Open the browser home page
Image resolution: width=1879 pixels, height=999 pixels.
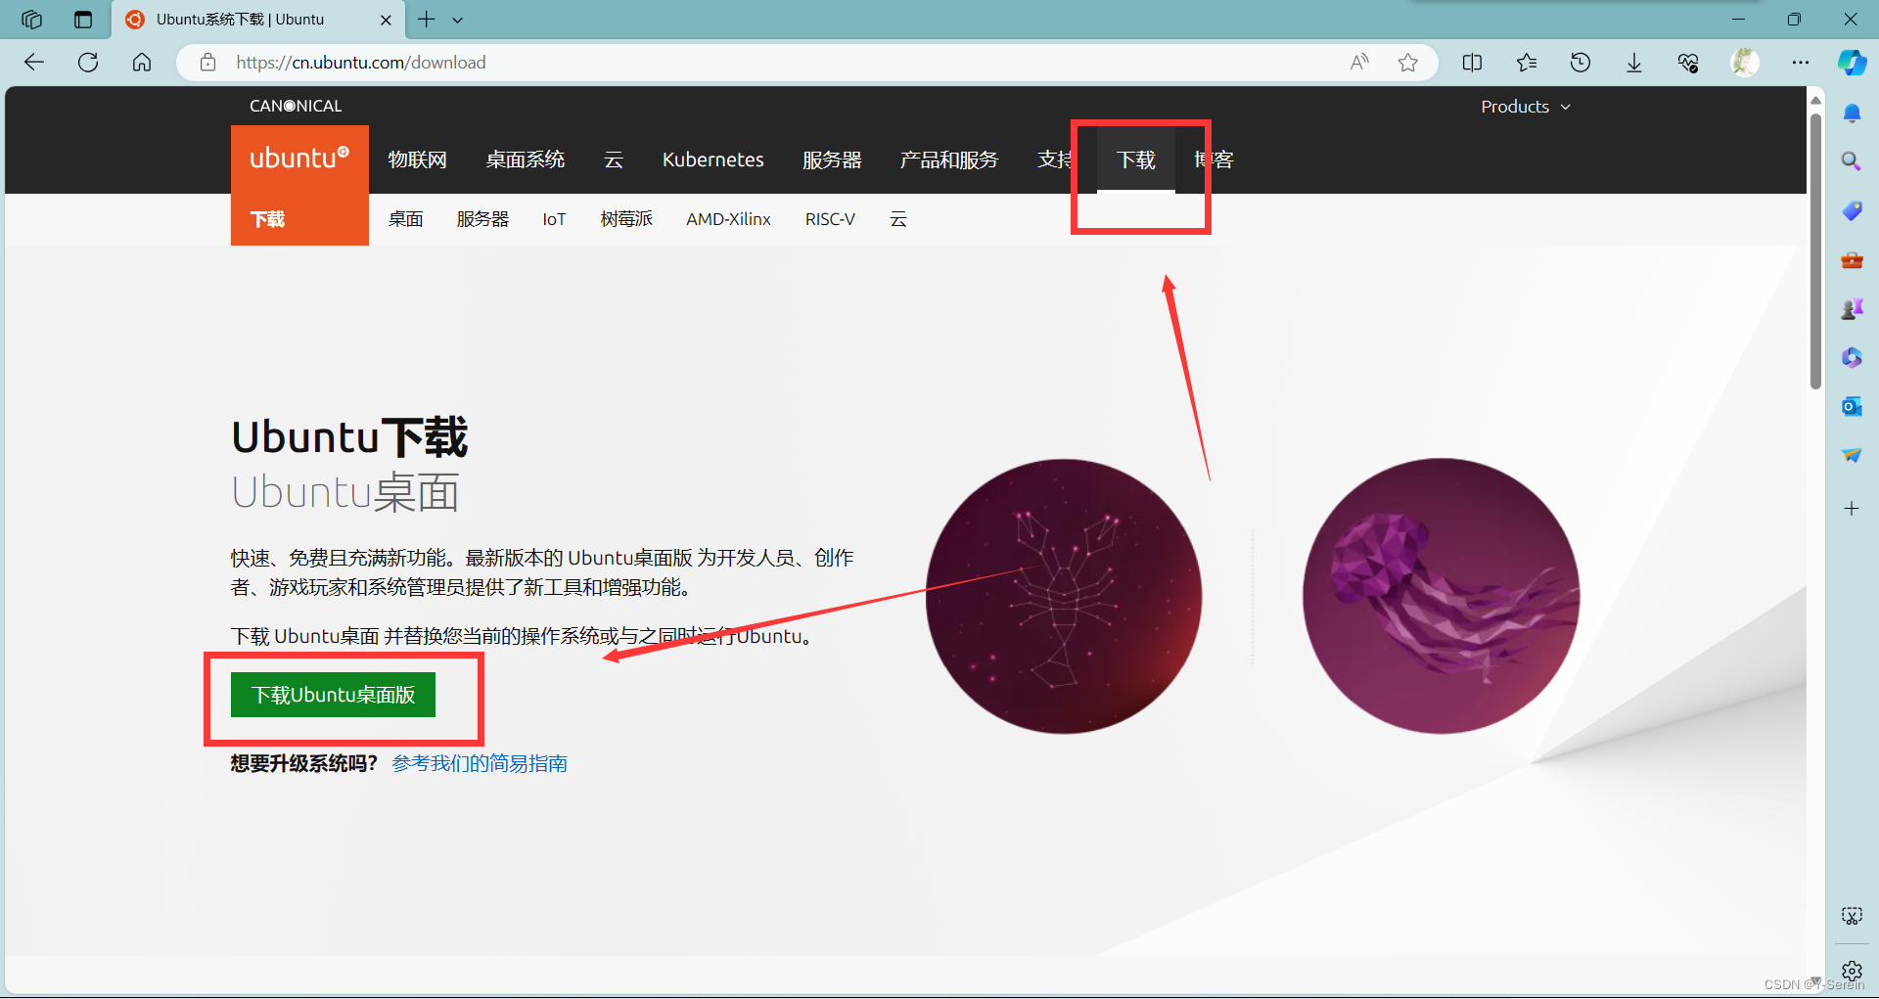142,63
